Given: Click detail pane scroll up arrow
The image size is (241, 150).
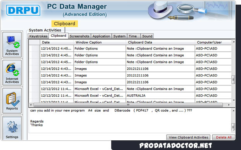Looking at the screenshot, I should click(234, 111).
